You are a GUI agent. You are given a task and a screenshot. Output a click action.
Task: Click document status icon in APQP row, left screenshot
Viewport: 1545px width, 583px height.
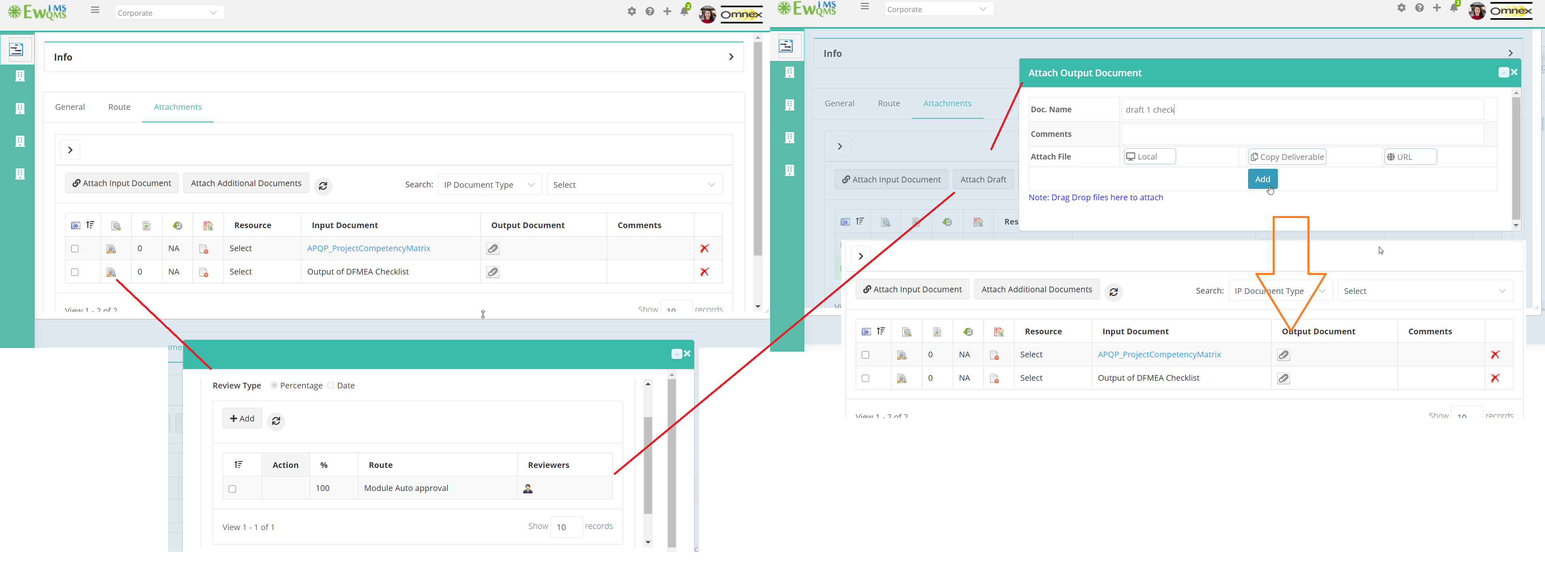pyautogui.click(x=204, y=249)
